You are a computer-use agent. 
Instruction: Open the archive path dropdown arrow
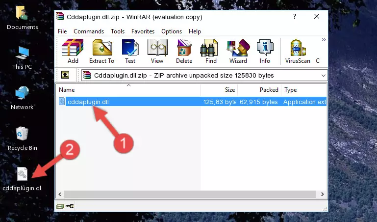324,76
